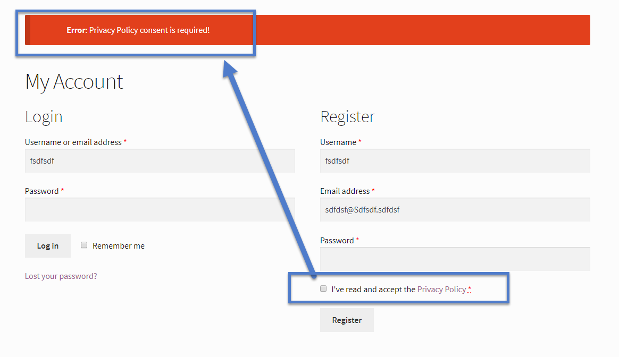Click the red asterisk after Privacy Policy

pyautogui.click(x=470, y=290)
